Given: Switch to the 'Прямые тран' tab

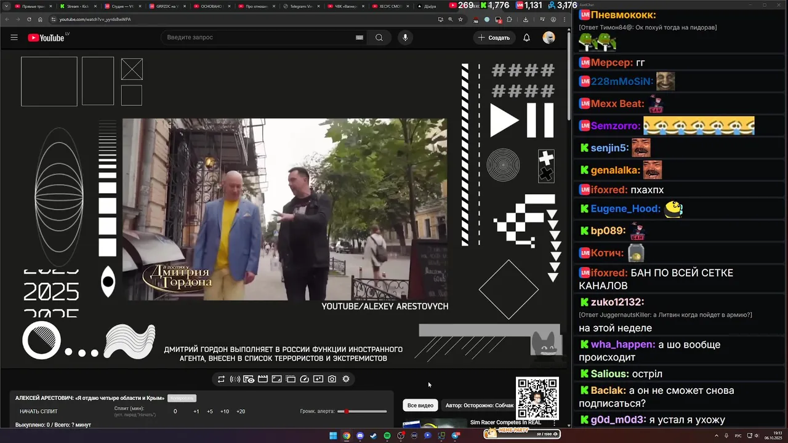Looking at the screenshot, I should pyautogui.click(x=34, y=6).
